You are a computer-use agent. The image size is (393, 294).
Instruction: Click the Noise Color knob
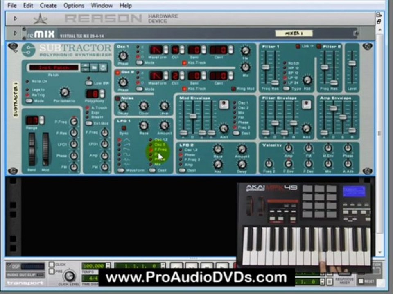[x=144, y=106]
